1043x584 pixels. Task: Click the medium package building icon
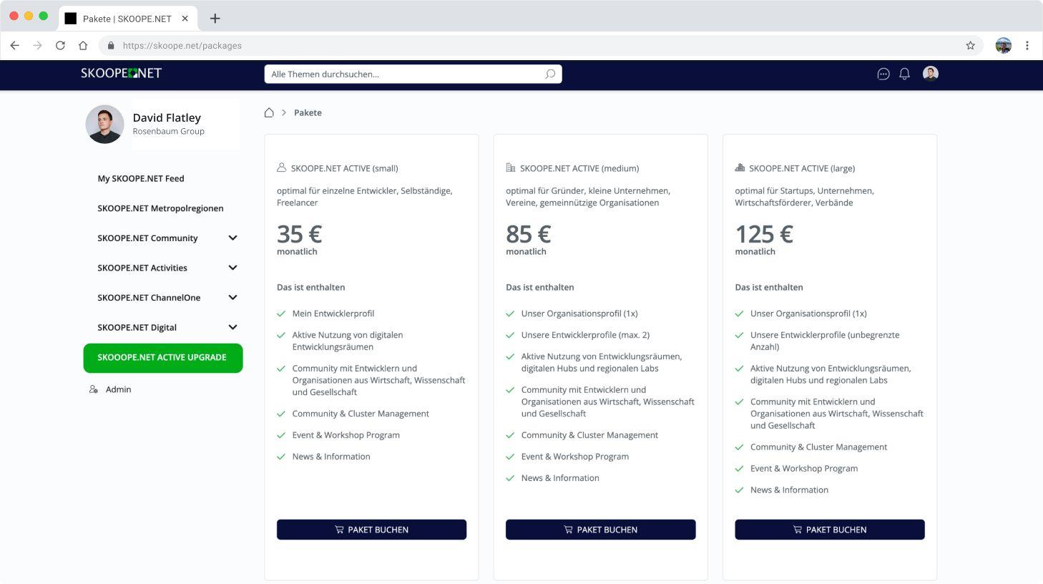click(510, 167)
